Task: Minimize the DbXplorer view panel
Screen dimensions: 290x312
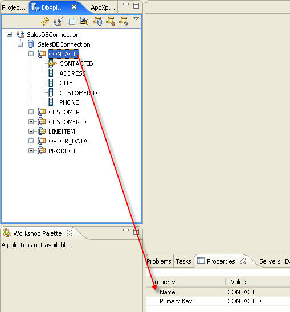Action: coord(126,4)
